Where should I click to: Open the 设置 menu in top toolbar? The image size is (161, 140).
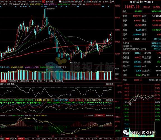(52, 1)
